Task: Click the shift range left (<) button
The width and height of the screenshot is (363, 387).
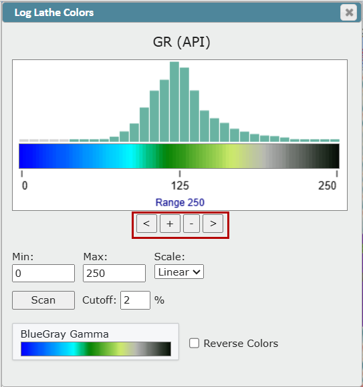Action: tap(146, 224)
